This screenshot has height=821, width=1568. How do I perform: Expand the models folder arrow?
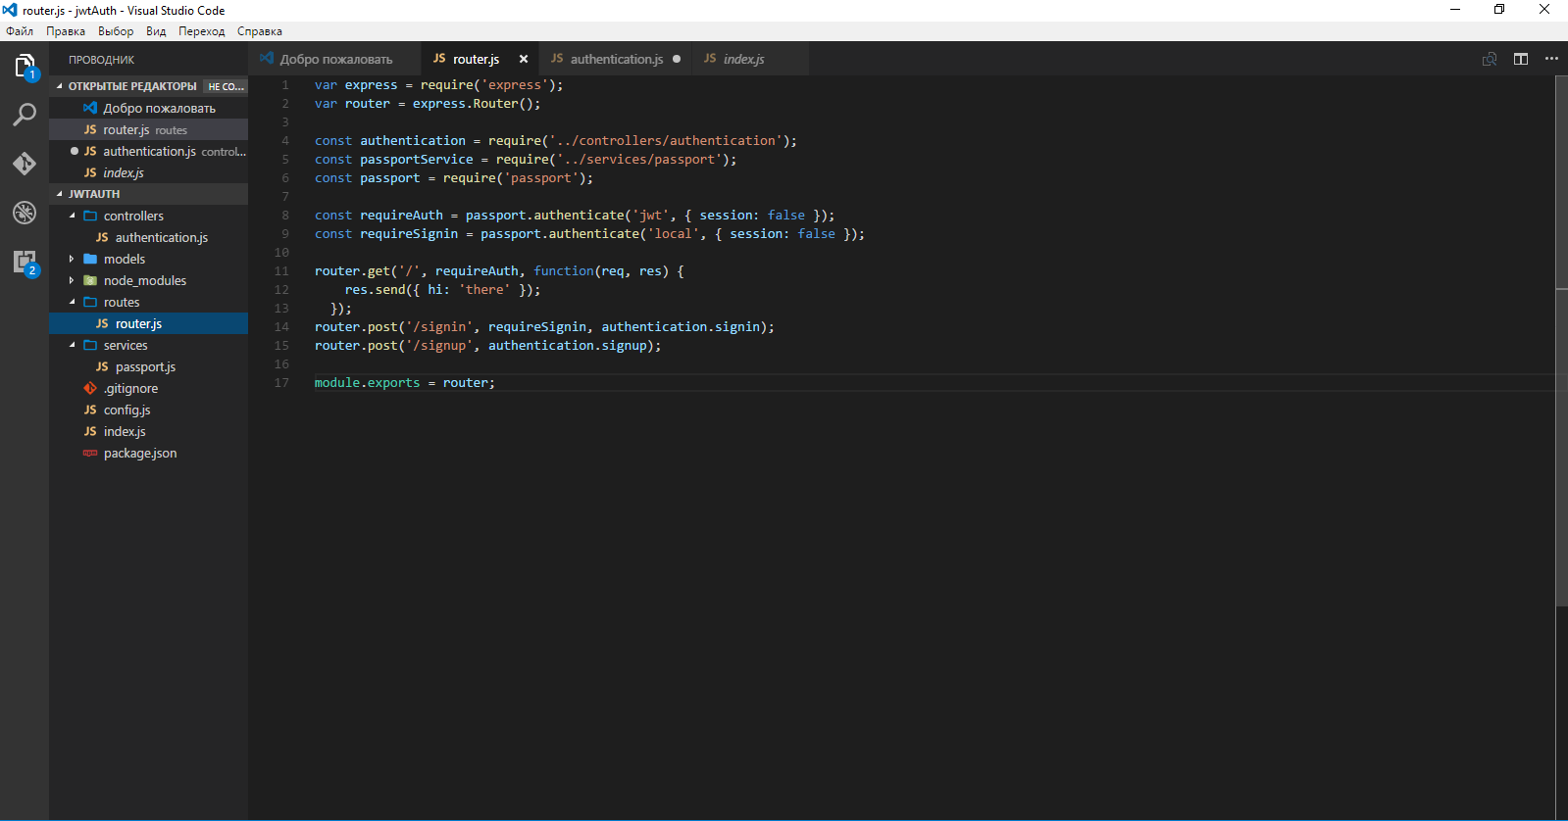(72, 259)
